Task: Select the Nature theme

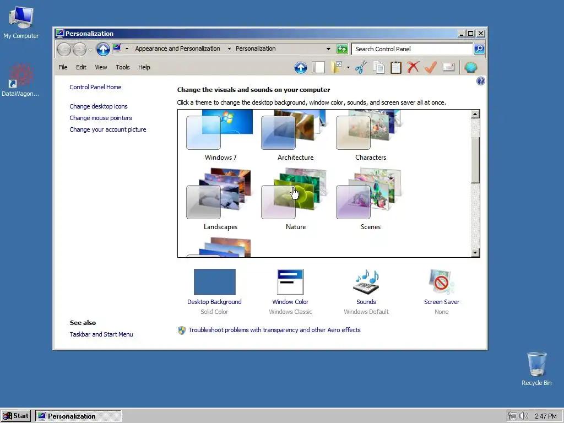Action: pos(295,199)
